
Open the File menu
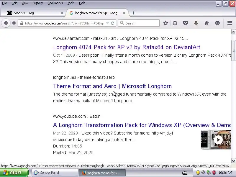pos(4,3)
